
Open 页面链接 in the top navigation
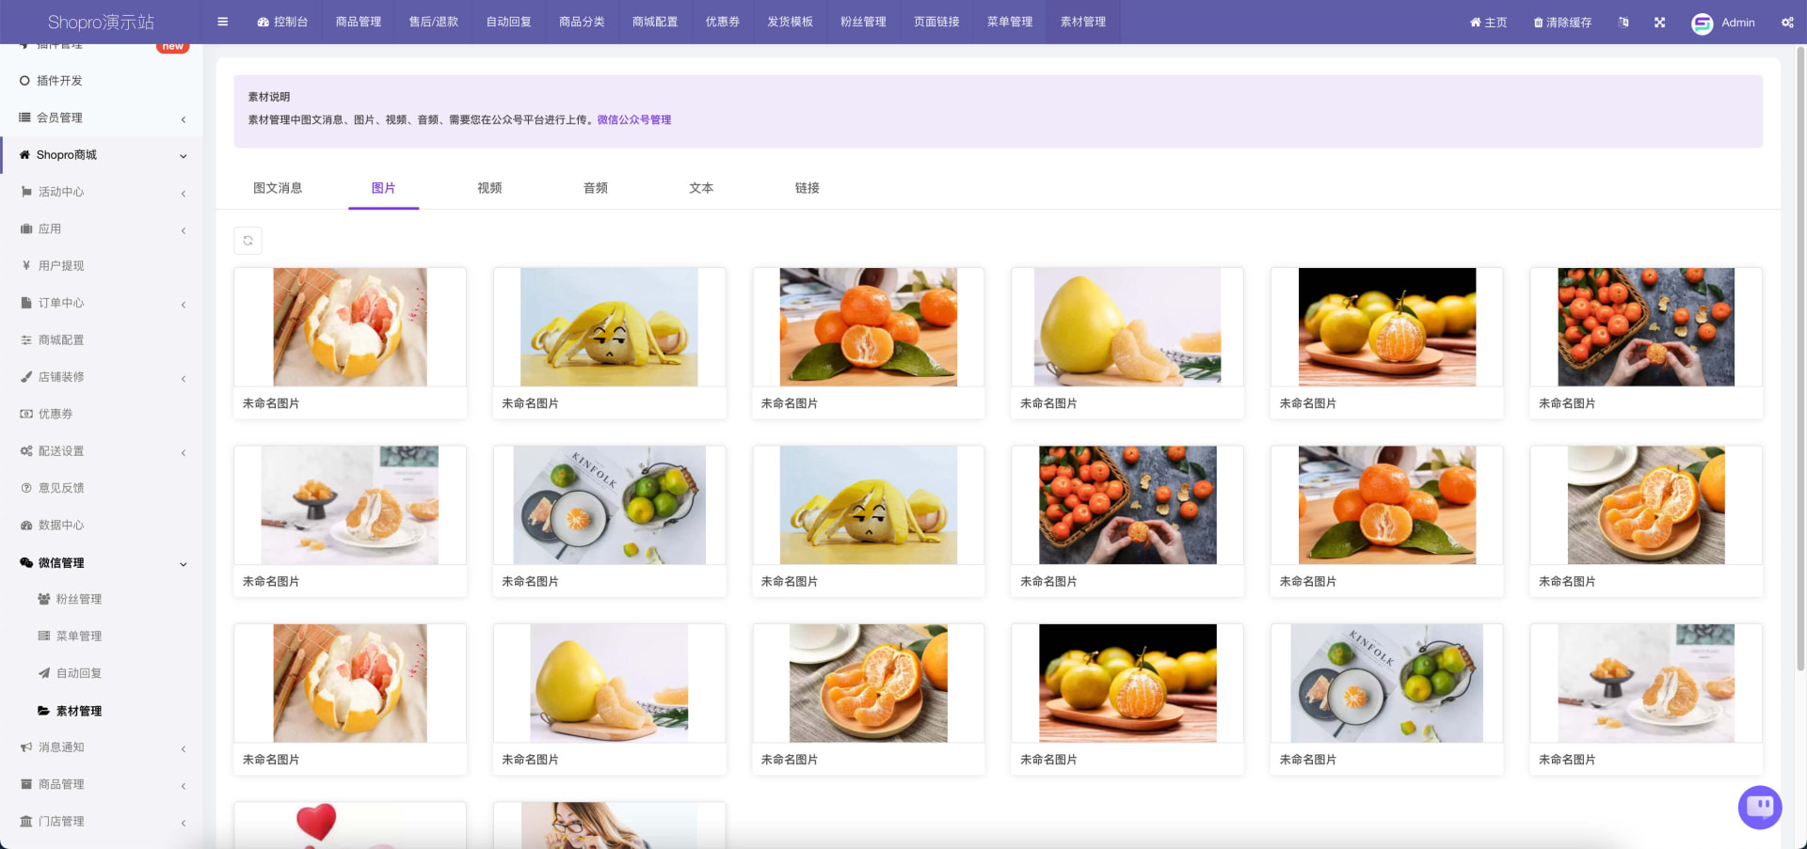936,22
